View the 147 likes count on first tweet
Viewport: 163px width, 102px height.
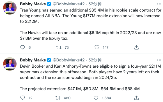pos(105,48)
